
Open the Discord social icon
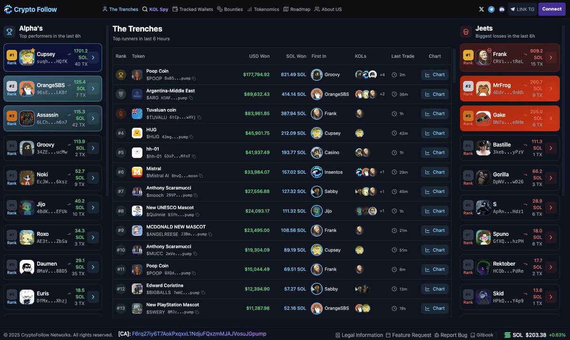pyautogui.click(x=502, y=9)
